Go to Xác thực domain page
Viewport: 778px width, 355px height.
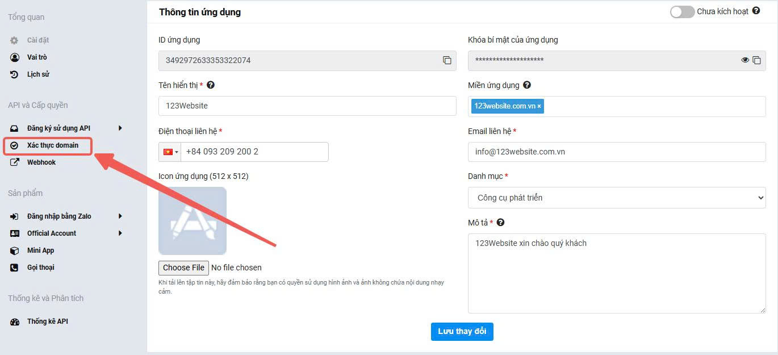click(x=53, y=145)
